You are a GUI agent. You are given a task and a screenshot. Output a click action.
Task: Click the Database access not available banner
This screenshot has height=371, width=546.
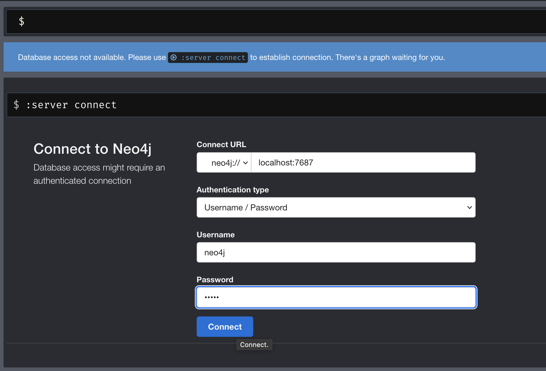90,57
